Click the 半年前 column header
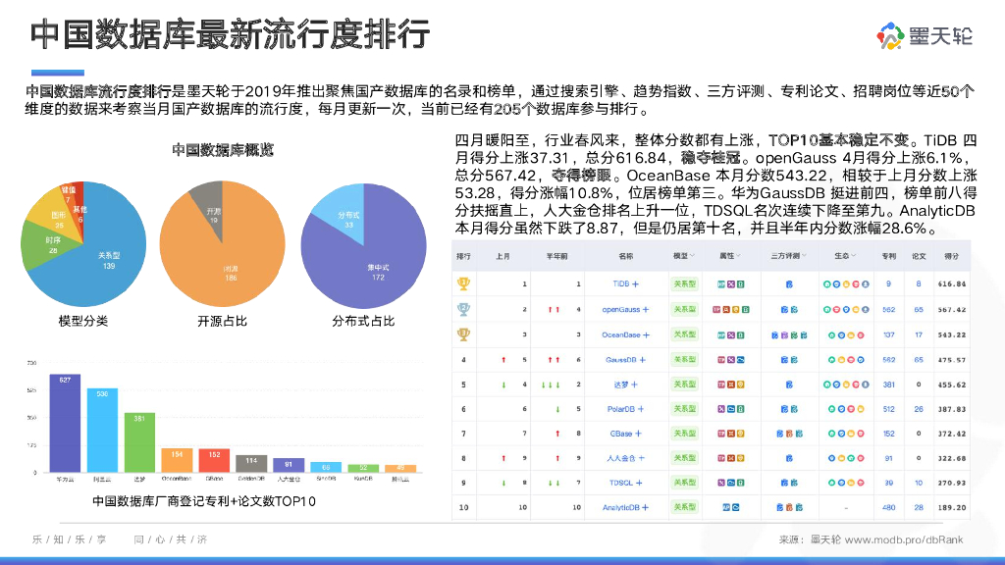This screenshot has width=1005, height=565. [556, 256]
